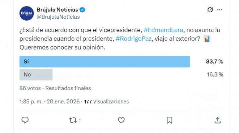The width and height of the screenshot is (239, 133).
Task: Select the No poll result bar
Action: coord(36,74)
